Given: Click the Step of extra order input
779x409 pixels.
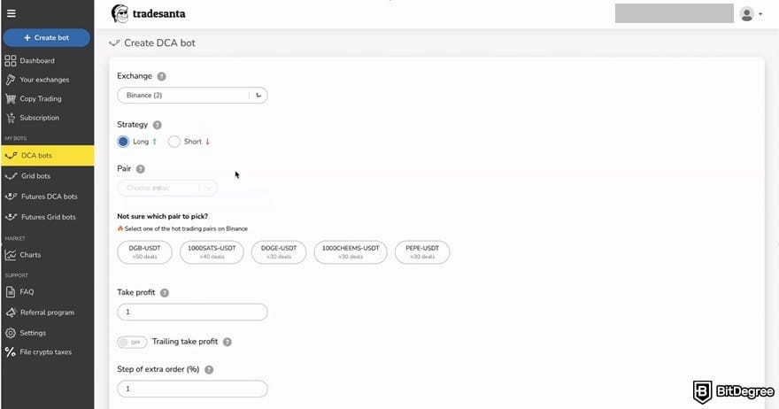Looking at the screenshot, I should pos(192,389).
